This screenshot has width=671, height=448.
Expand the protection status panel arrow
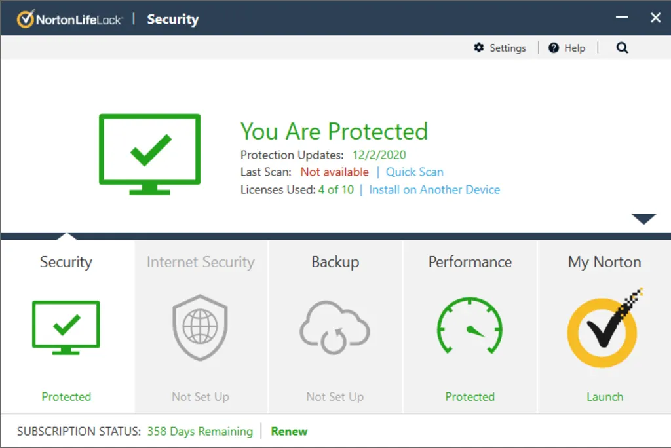click(x=644, y=218)
